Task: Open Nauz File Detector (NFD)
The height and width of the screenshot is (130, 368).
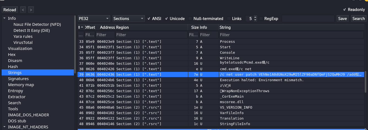Action: coord(37,24)
